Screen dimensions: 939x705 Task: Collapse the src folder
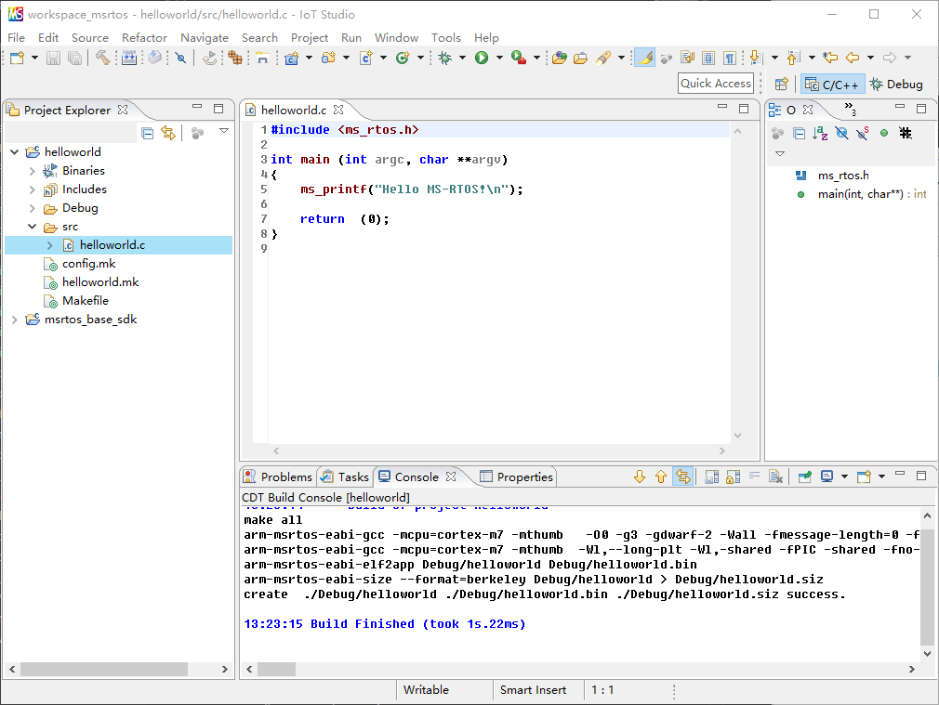[33, 227]
